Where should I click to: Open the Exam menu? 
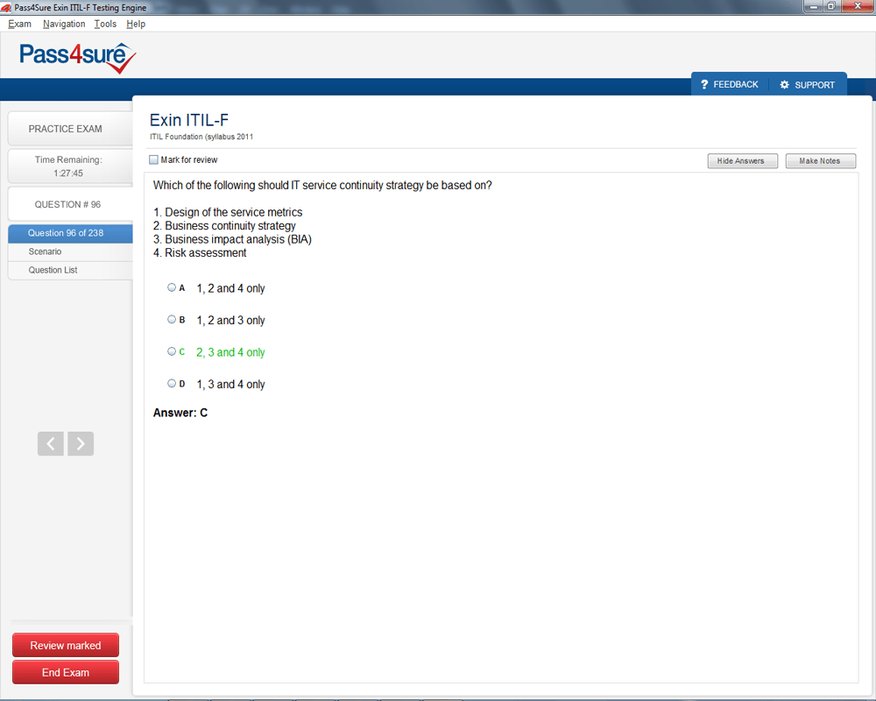click(19, 24)
